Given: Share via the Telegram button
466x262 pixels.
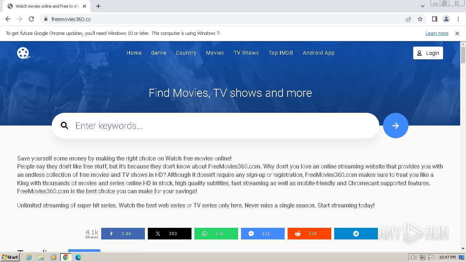Looking at the screenshot, I should pyautogui.click(x=356, y=234).
